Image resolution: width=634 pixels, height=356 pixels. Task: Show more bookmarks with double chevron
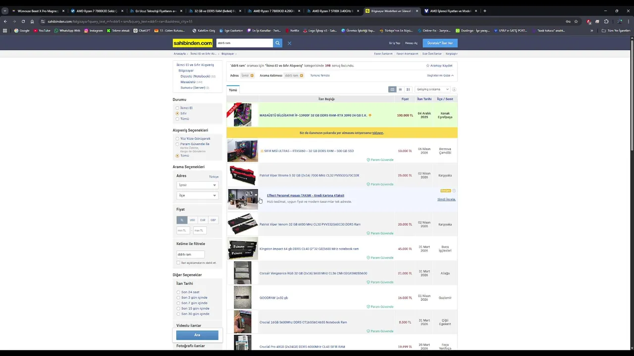[x=591, y=31]
